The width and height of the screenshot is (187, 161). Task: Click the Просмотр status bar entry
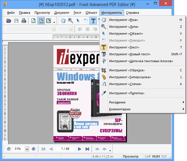coord(131,156)
